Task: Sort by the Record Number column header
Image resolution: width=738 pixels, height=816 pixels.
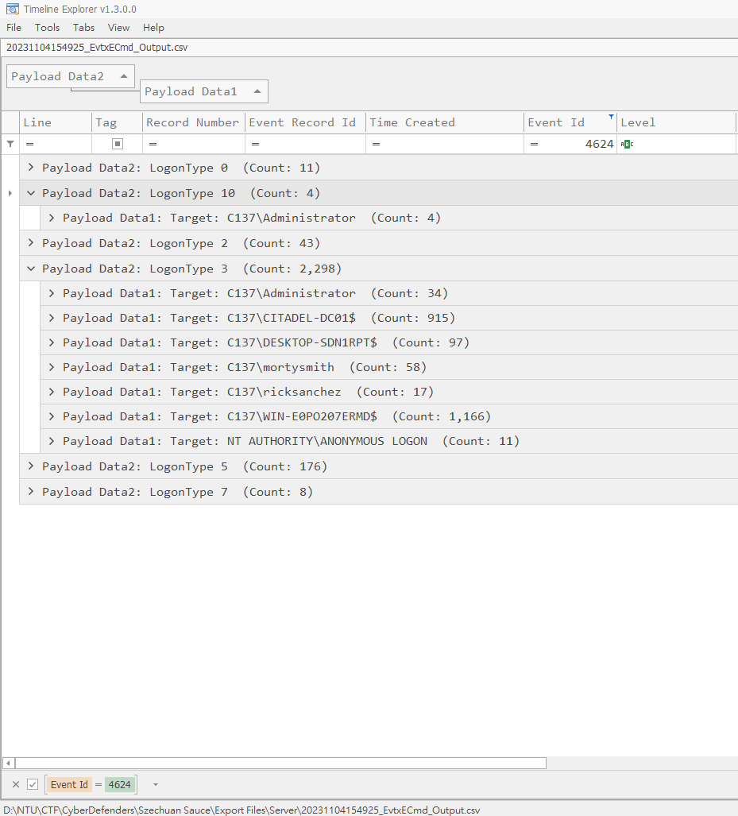Action: pyautogui.click(x=194, y=122)
